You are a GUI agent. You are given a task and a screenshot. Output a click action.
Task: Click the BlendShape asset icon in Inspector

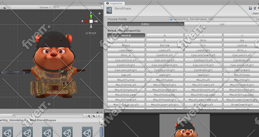tap(109, 10)
